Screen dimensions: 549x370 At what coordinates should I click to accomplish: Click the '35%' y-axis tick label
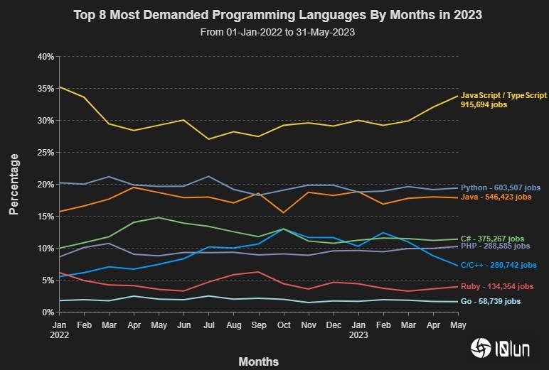tap(46, 89)
